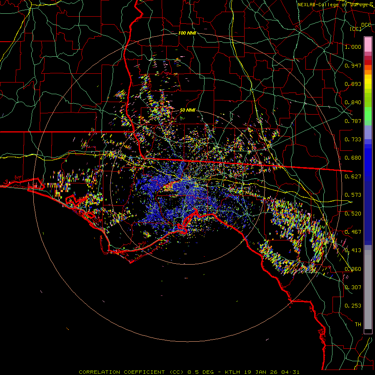Select the 0.627 scale value

(x=353, y=177)
